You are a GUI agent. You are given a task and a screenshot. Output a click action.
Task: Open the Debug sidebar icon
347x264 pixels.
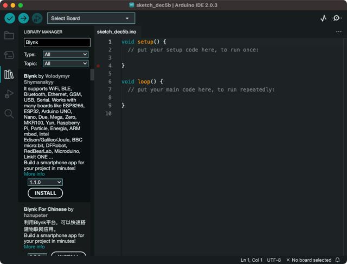point(9,94)
